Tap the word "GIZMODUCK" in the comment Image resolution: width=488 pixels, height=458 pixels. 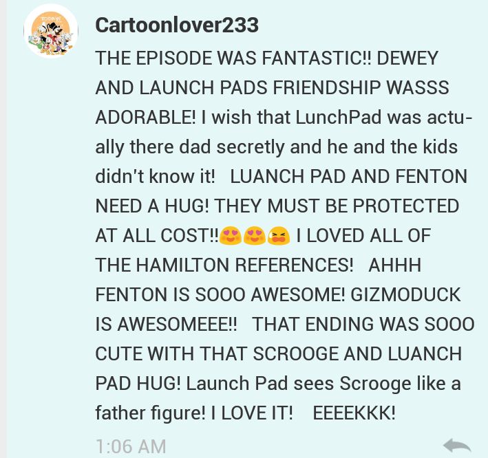405,295
